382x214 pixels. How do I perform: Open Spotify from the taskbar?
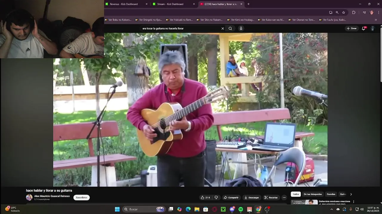click(x=241, y=209)
